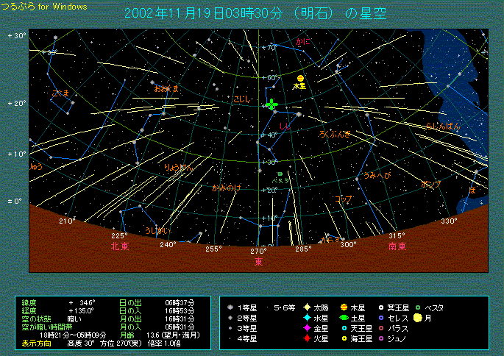The image size is (504, 356).
Task: Click the 1等星 magnitude star legend icon
Action: (x=231, y=307)
